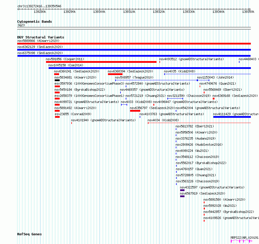Click nsv4572840 (gnomADStructuralVariants) label
Screen dimensions: 259x244
click(x=158, y=83)
